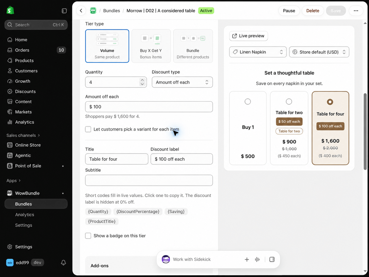
Task: Click the plus icon in Sidekick bar
Action: [x=247, y=259]
